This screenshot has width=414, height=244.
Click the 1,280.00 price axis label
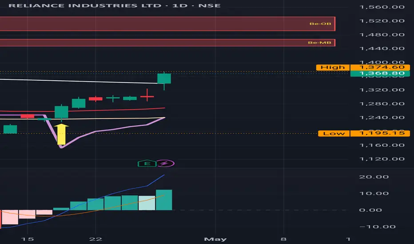point(382,104)
